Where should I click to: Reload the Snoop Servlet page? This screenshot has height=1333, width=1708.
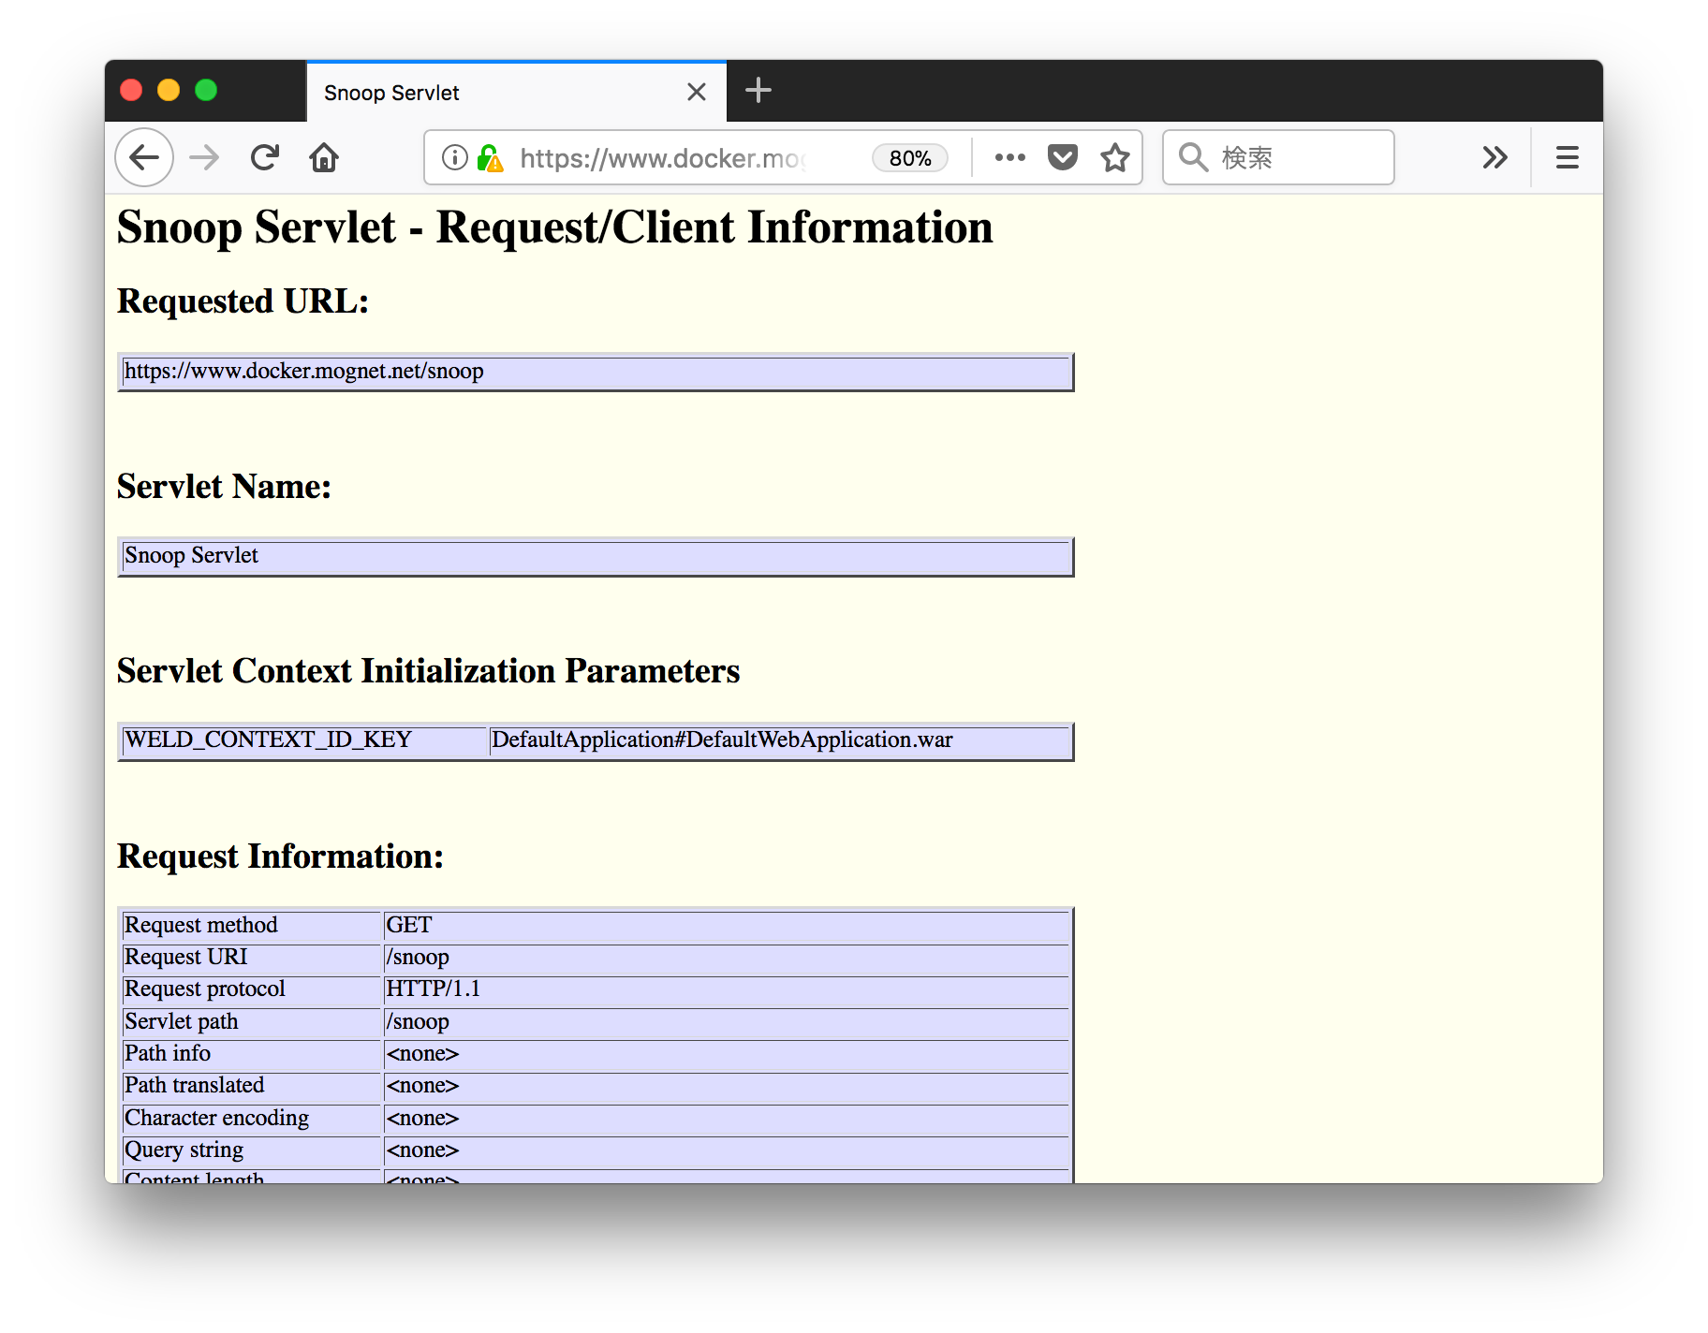tap(264, 157)
